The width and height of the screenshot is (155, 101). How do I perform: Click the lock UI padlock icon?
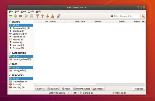tap(143, 16)
